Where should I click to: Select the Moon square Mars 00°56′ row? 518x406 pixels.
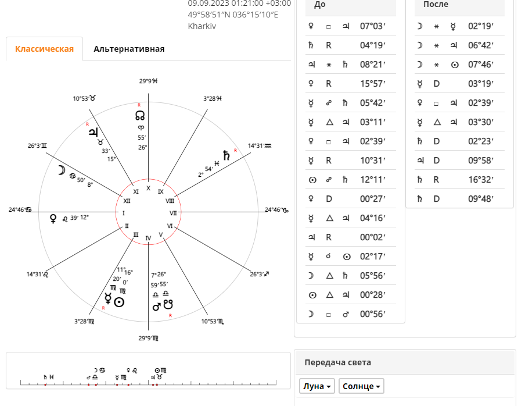coord(351,314)
